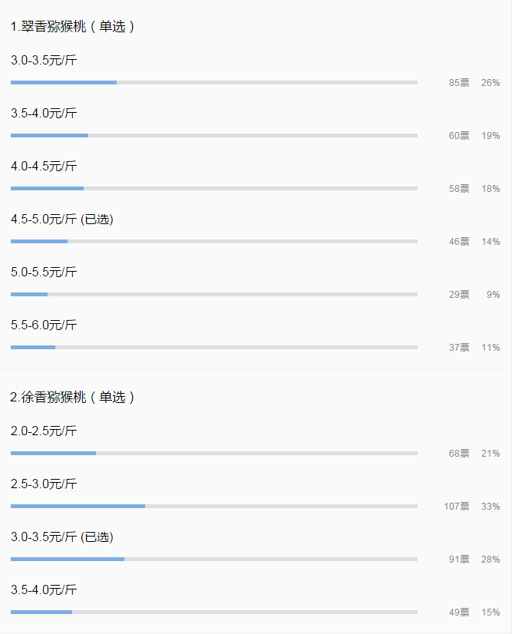The height and width of the screenshot is (634, 512).
Task: Click the 3.0-3.5元/斤 (已选) option for 徐香猕猴桃
Action: 61,537
